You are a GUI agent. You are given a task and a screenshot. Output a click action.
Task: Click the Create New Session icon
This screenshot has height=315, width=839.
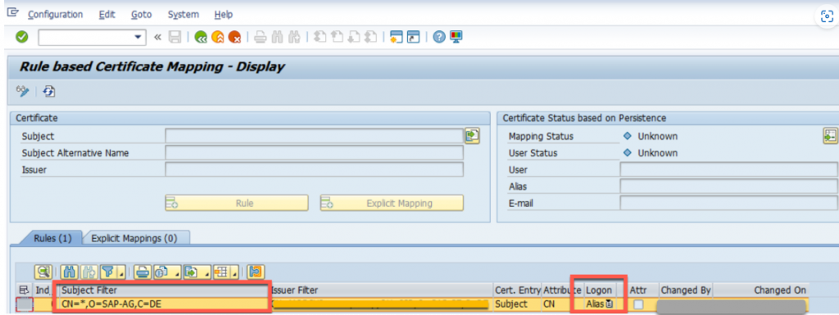click(x=396, y=37)
